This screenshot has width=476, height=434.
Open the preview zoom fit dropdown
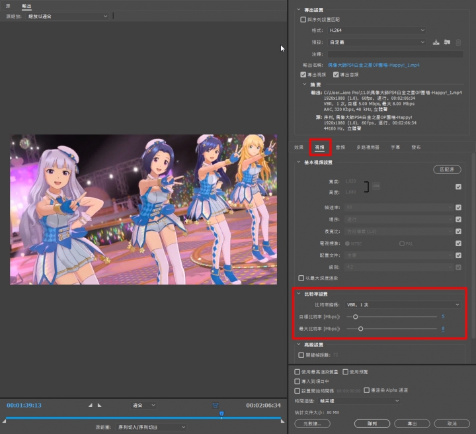[x=143, y=405]
